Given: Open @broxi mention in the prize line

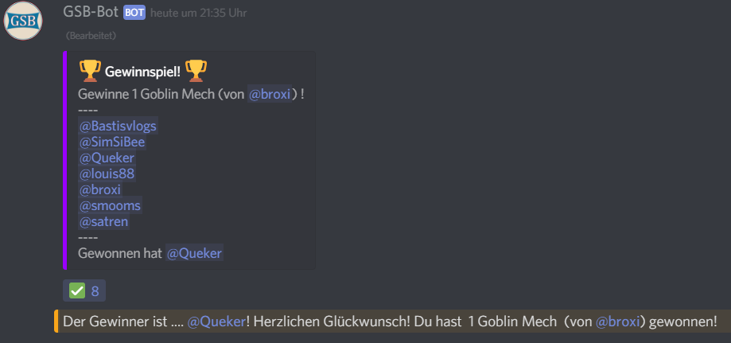Looking at the screenshot, I should [270, 95].
